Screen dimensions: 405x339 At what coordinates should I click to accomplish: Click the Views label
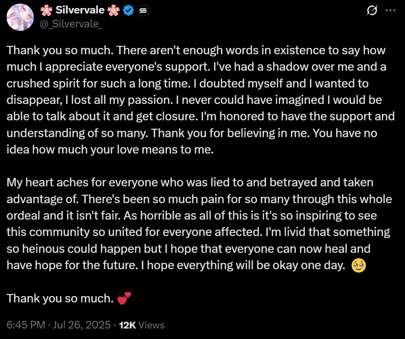(151, 325)
